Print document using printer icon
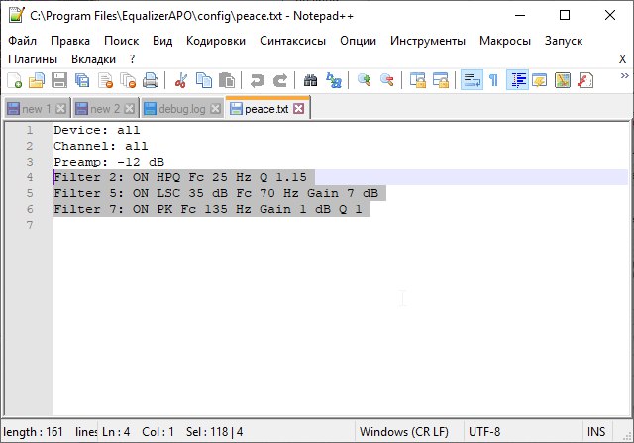 pyautogui.click(x=151, y=80)
